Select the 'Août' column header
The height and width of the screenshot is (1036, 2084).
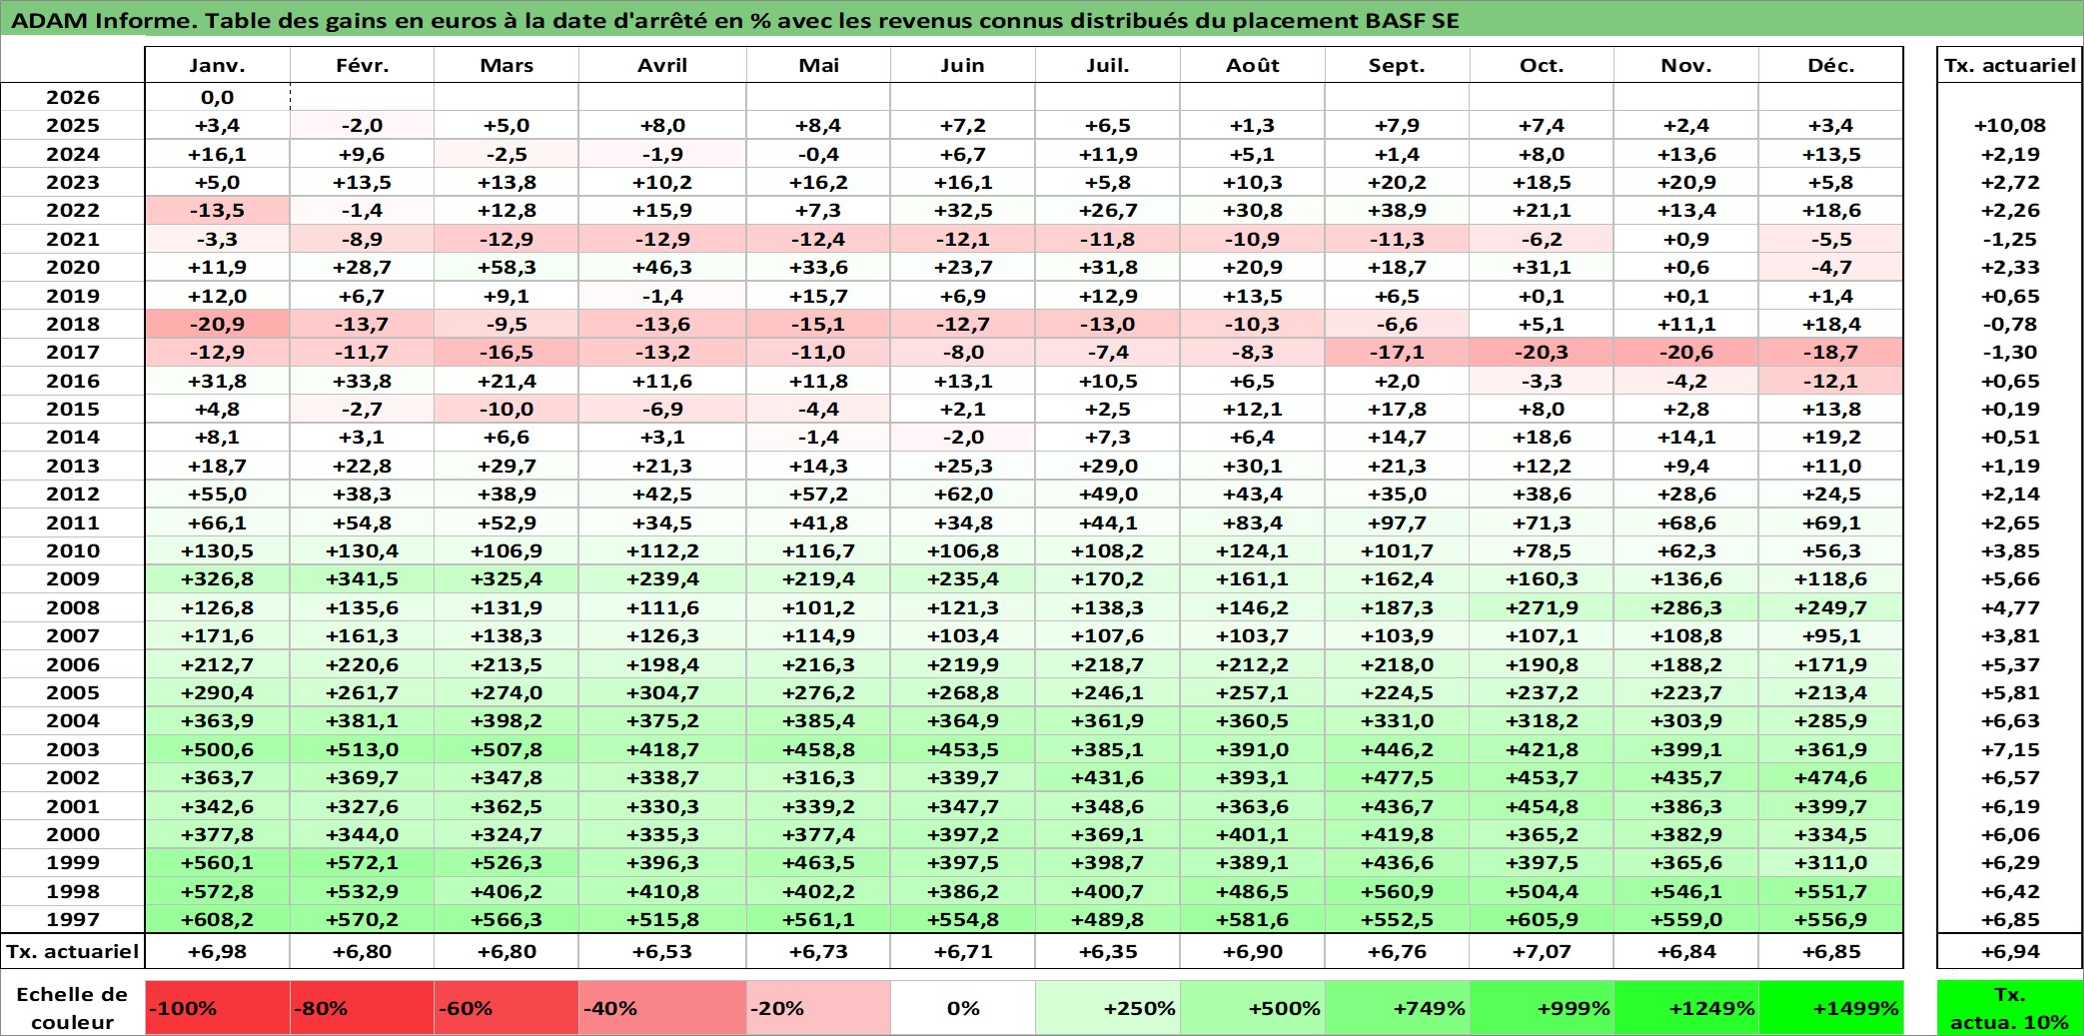click(x=1253, y=65)
